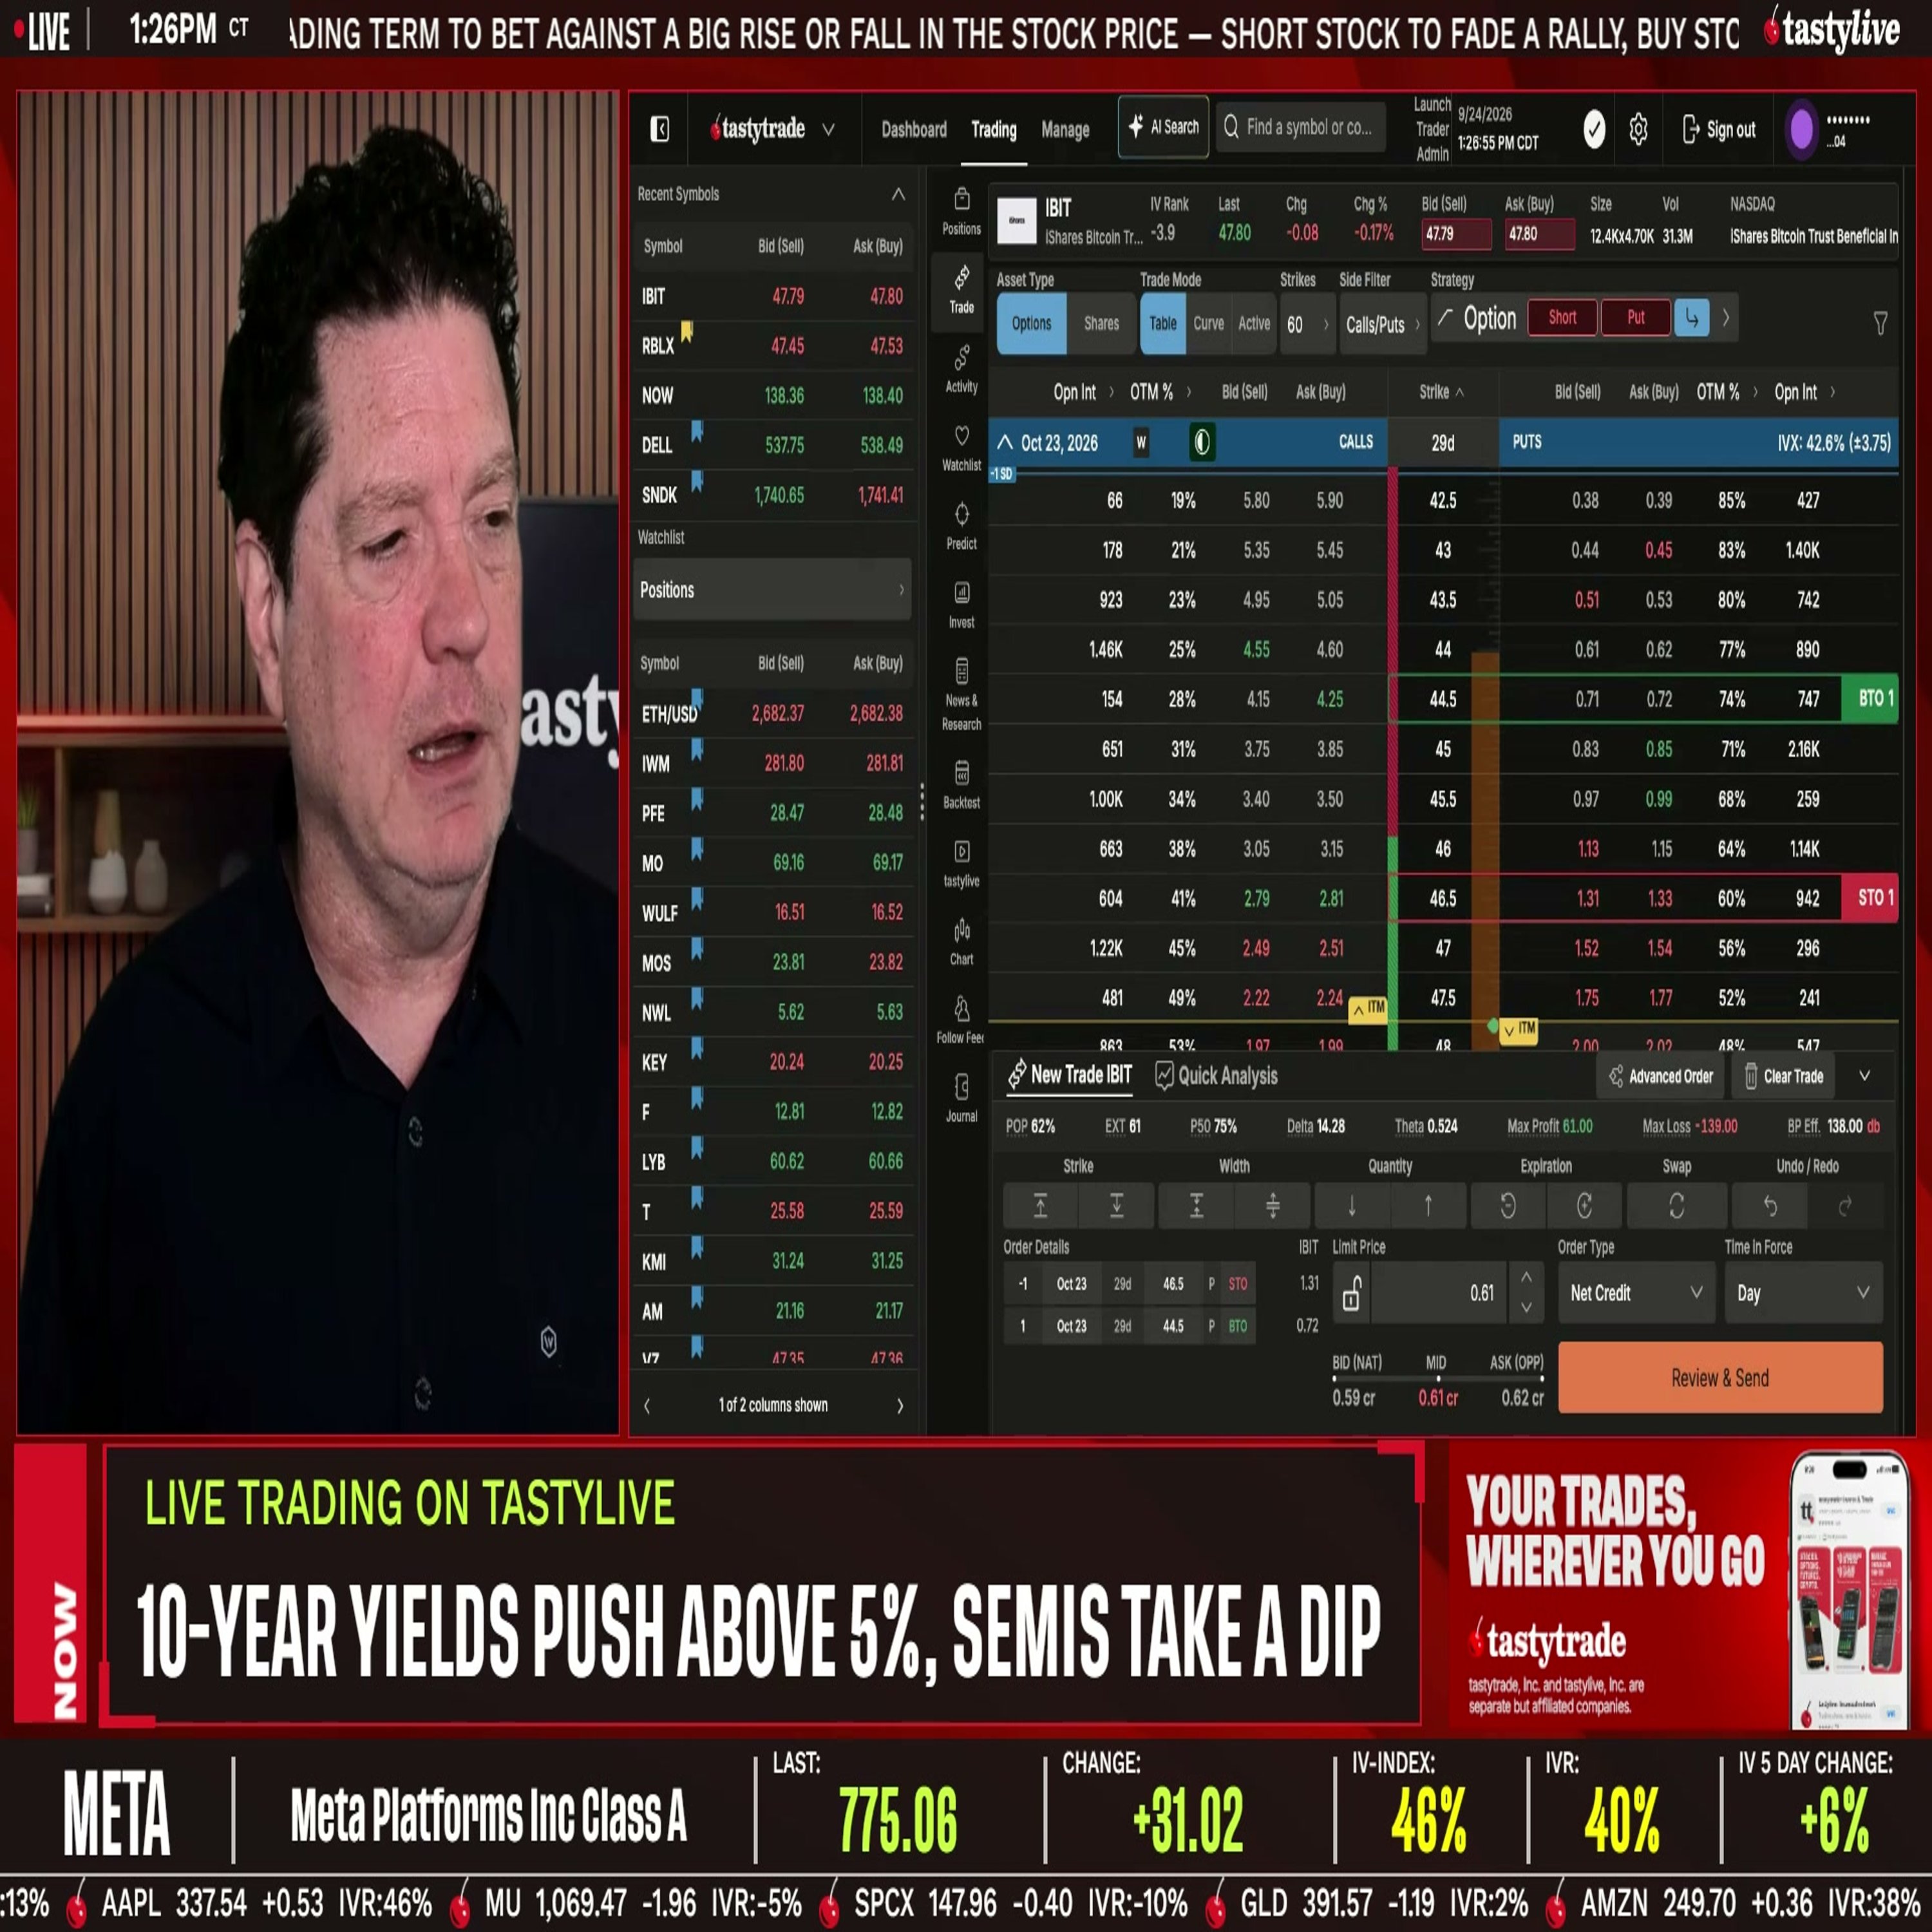Viewport: 1932px width, 1932px height.
Task: Open the Journal sidebar icon
Action: (961, 1098)
